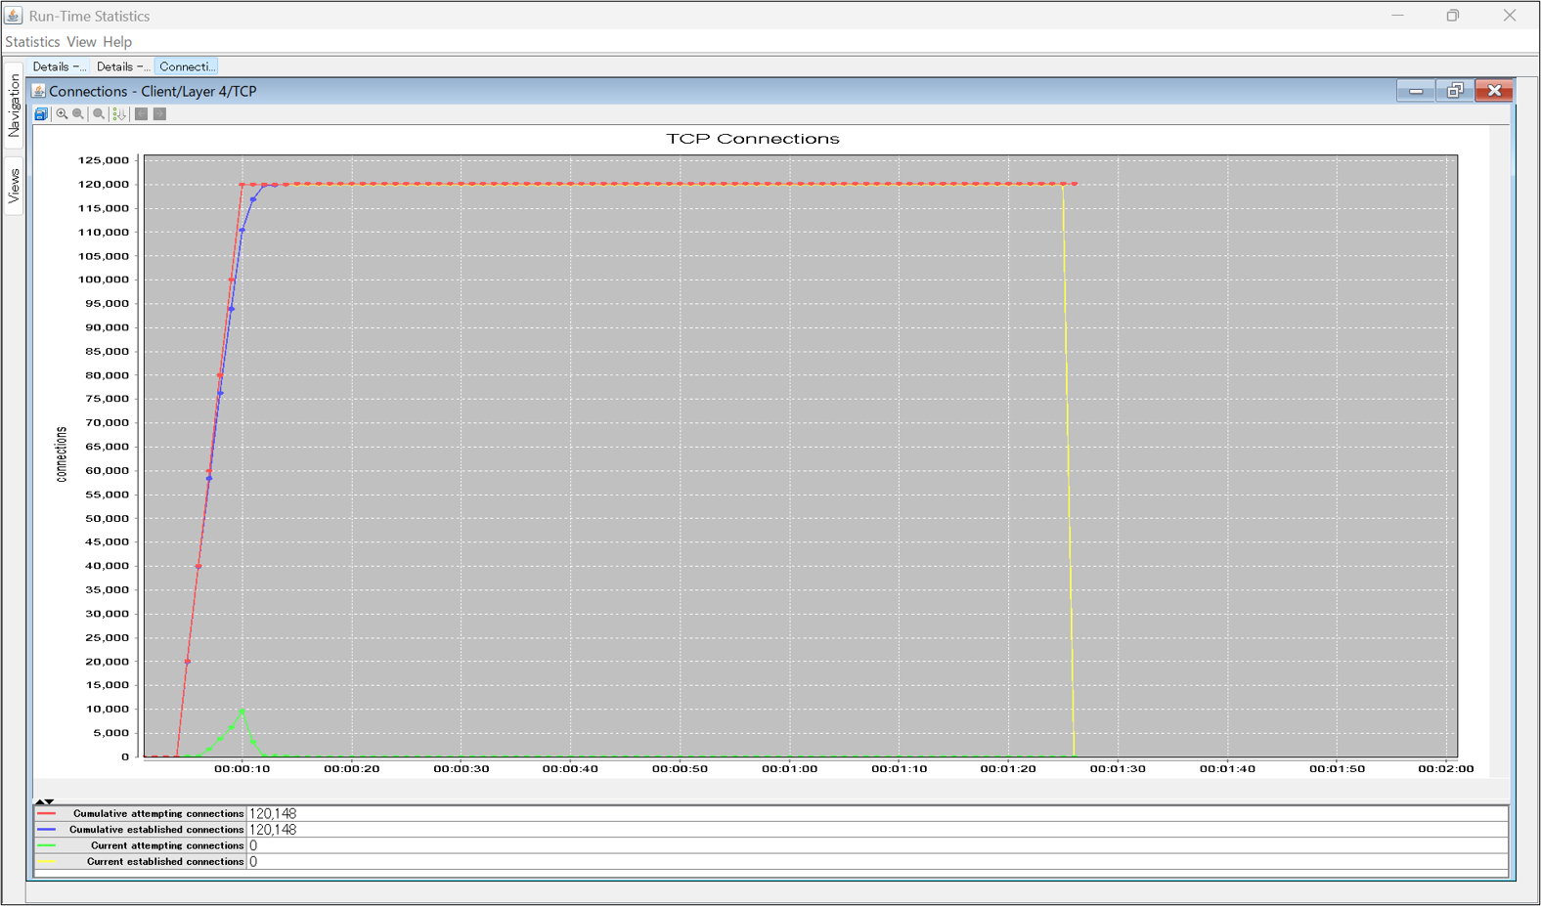Viewport: 1541px width, 906px height.
Task: Click the zoom in magnifier icon
Action: [62, 114]
